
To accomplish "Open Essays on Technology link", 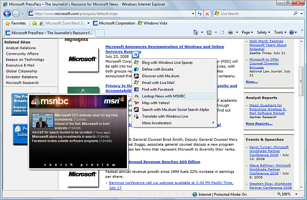I will (x=25, y=59).
